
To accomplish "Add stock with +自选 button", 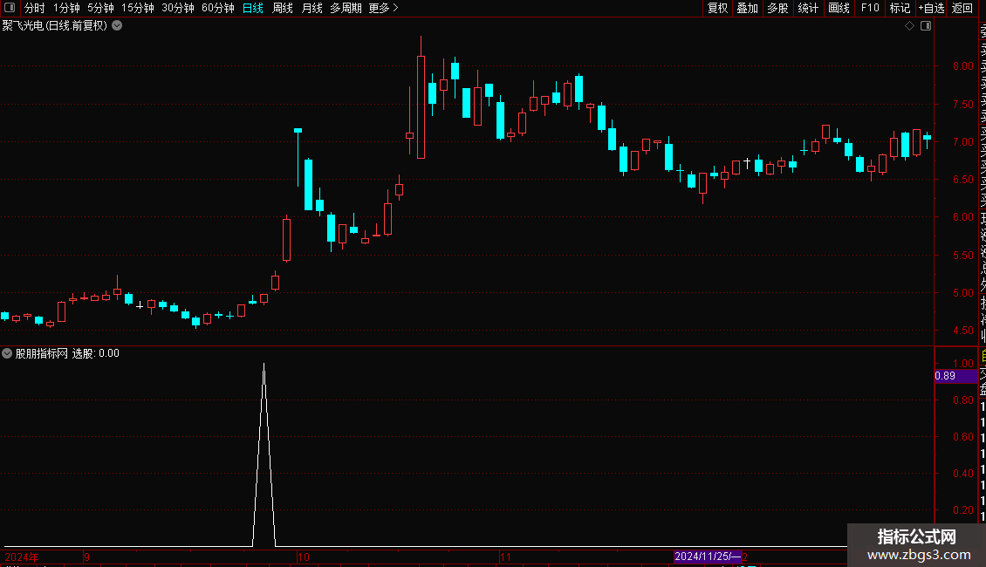I will tap(931, 8).
